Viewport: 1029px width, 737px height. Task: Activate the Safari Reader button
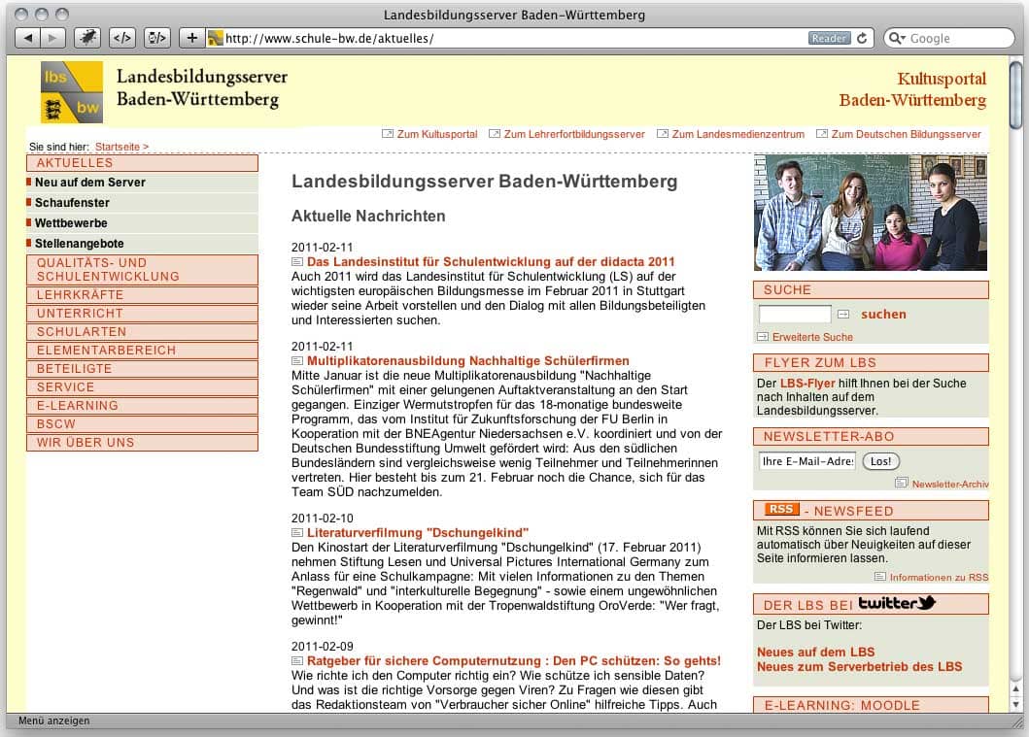coord(829,38)
